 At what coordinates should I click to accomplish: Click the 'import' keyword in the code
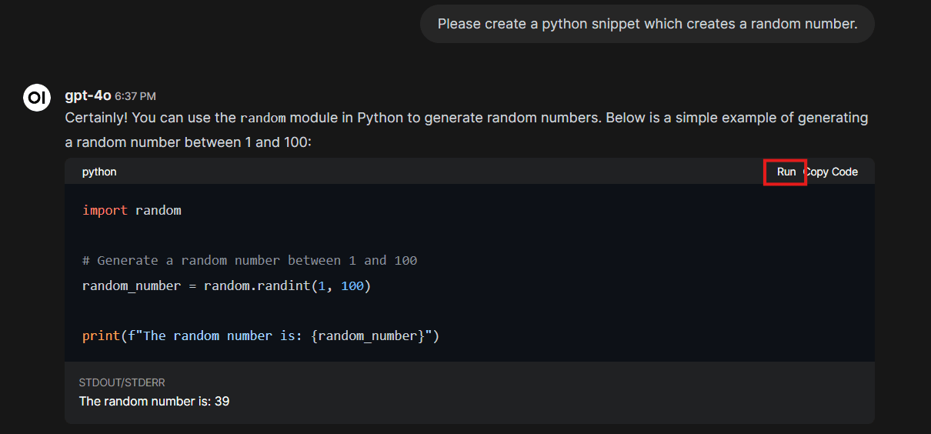click(105, 210)
